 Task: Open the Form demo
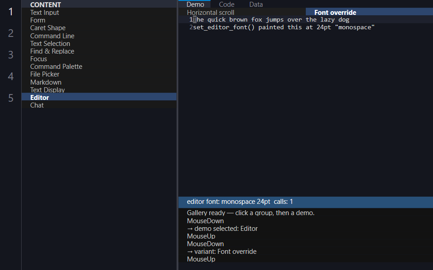[99, 20]
